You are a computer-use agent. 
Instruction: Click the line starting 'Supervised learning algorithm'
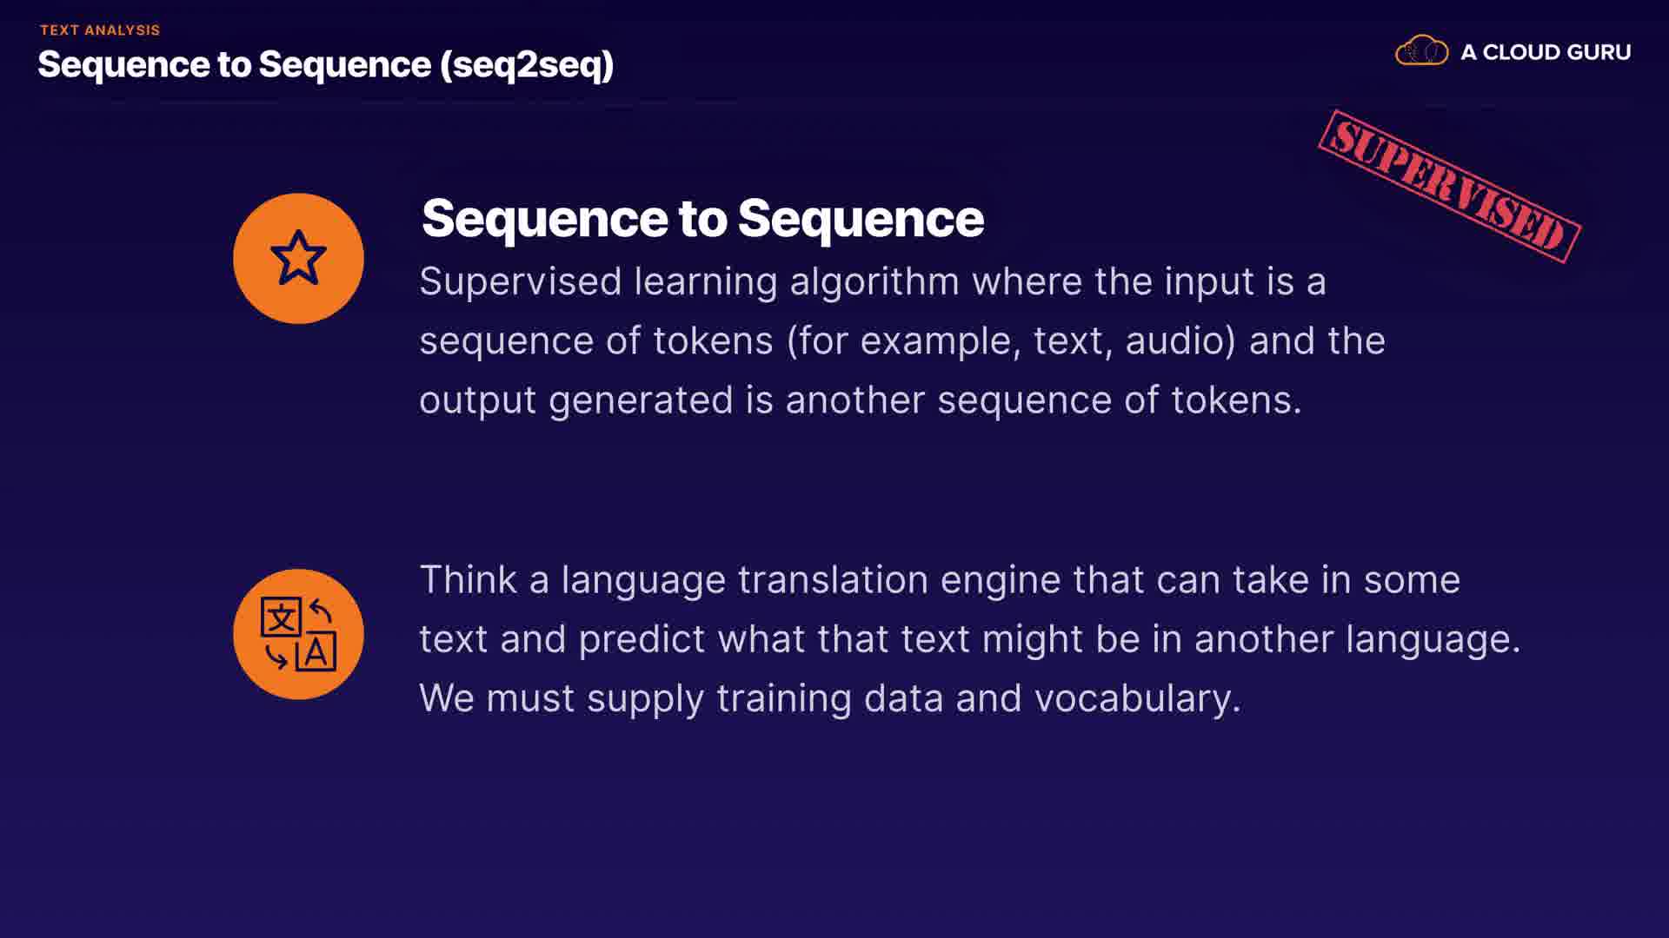point(872,281)
